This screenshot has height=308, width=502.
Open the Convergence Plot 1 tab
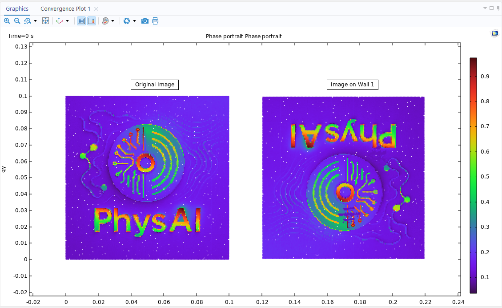click(x=65, y=9)
